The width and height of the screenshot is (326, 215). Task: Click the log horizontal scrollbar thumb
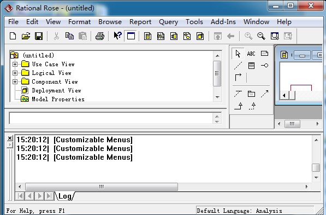click(x=102, y=187)
